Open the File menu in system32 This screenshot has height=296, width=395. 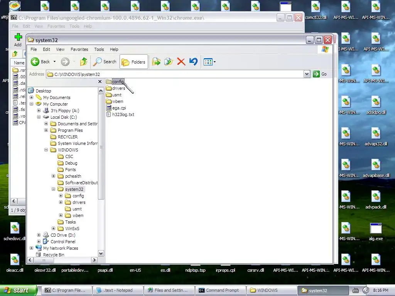click(34, 49)
